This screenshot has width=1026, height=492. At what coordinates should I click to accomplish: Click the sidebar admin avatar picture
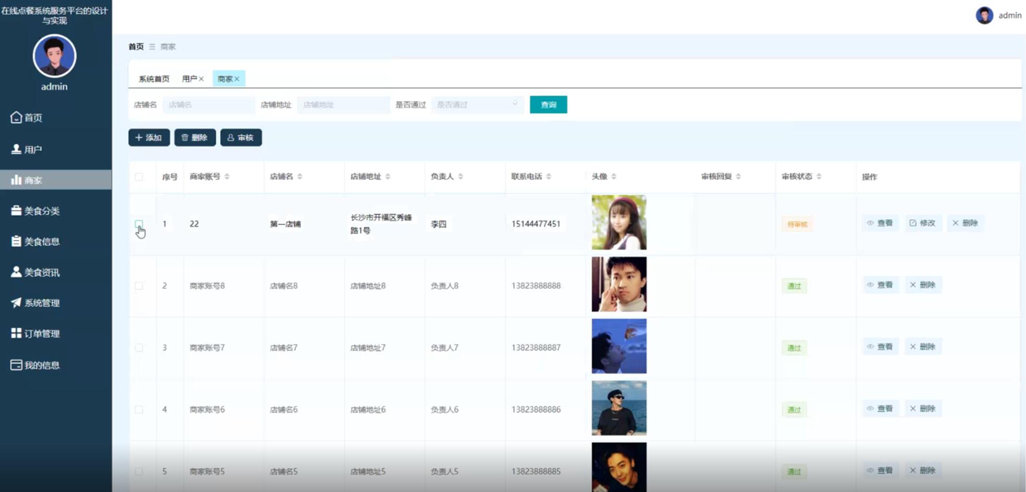[x=54, y=56]
